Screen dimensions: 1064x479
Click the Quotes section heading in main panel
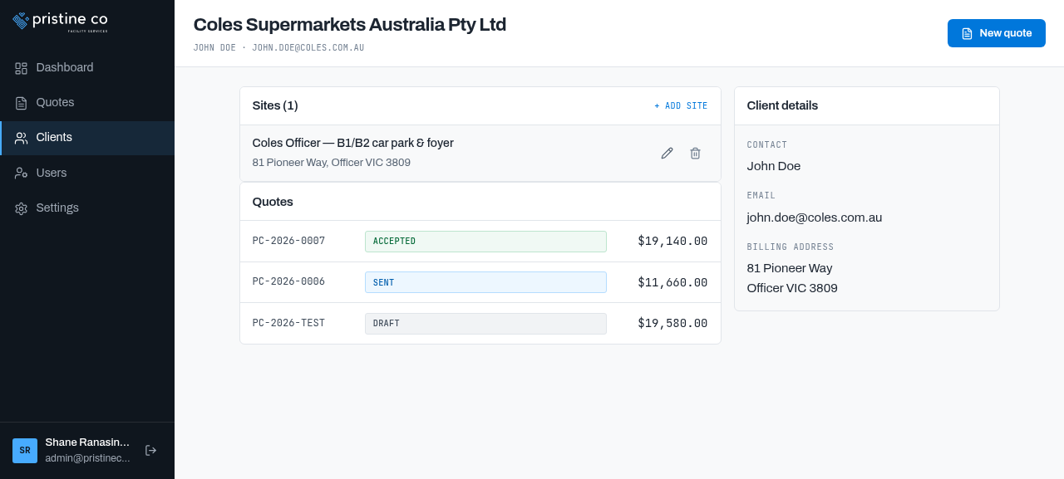[273, 202]
